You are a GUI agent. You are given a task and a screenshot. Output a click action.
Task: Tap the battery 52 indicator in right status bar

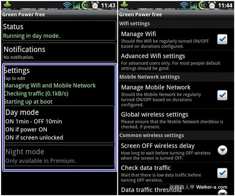(202, 6)
